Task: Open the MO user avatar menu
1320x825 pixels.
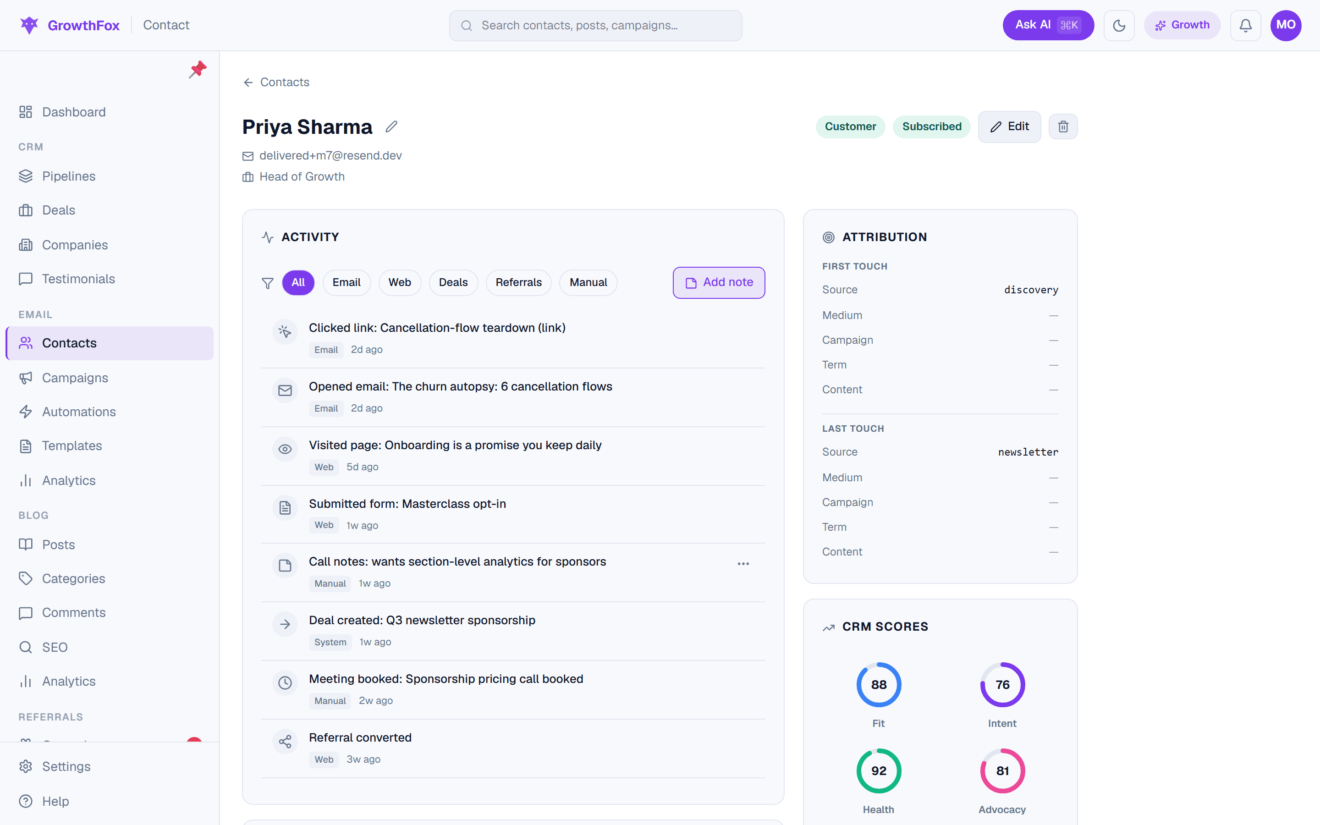Action: click(1286, 25)
